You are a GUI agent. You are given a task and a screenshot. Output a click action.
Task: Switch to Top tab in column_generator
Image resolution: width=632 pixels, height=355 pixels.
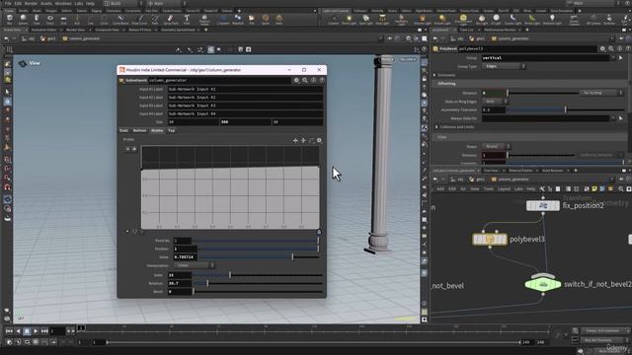coord(171,131)
